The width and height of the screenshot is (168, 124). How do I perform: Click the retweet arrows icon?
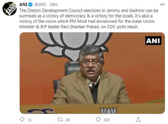click(60, 119)
